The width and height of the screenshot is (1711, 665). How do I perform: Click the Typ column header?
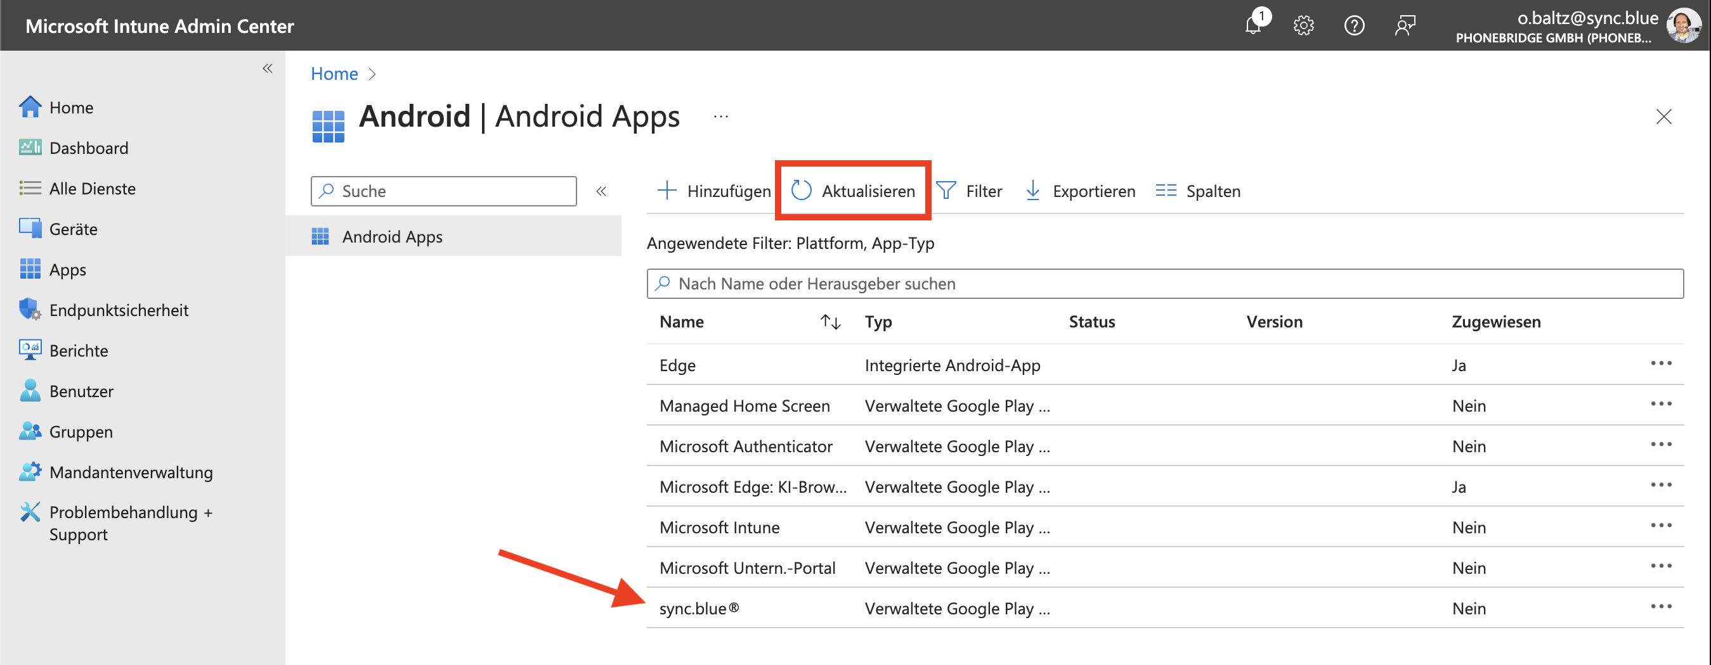tap(878, 321)
